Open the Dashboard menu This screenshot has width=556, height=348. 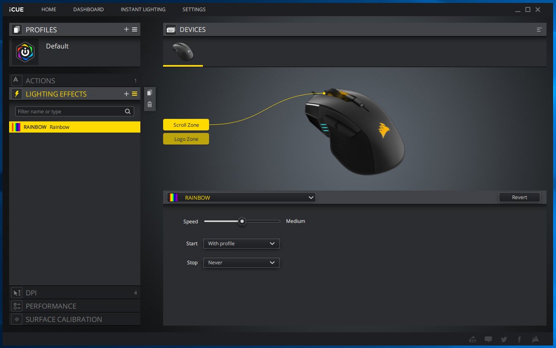[x=89, y=9]
